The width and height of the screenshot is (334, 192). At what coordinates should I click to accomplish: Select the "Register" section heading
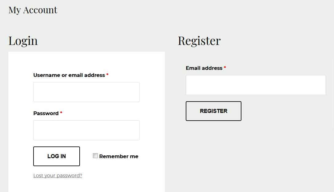(x=199, y=41)
